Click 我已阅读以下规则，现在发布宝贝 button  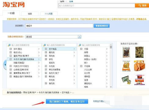point(67,101)
